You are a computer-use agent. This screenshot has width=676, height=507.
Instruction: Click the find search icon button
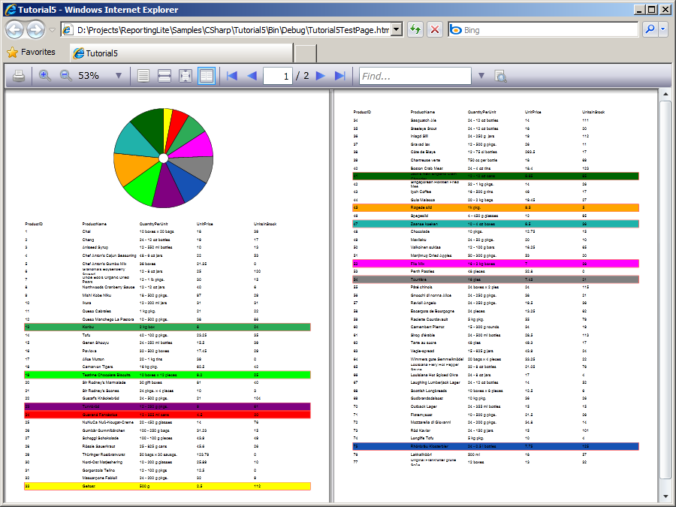500,76
